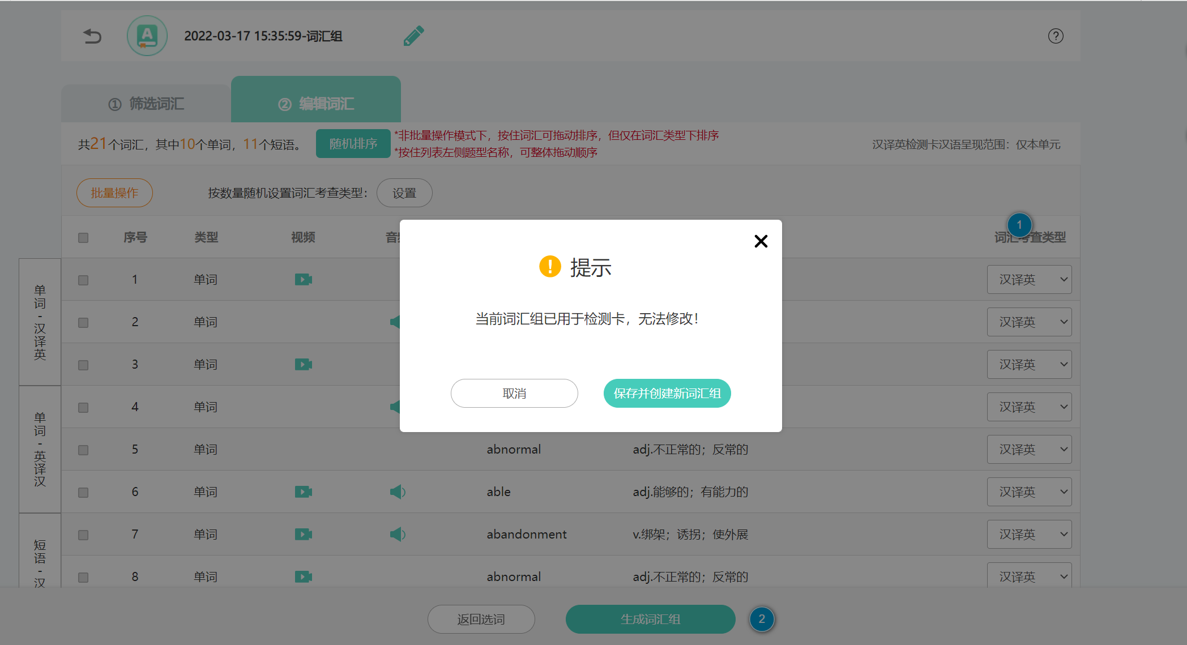Click the 生成词汇组 button
Screen dimensions: 1187x645
click(x=650, y=619)
